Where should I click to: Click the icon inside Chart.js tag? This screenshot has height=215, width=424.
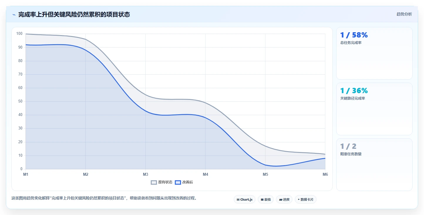pos(238,199)
